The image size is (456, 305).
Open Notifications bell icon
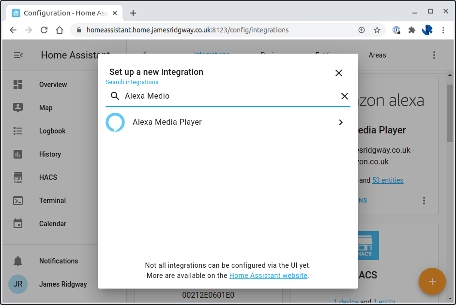(18, 261)
